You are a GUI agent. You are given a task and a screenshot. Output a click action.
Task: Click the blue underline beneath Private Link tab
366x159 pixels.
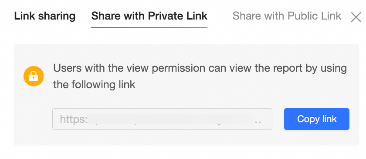click(149, 27)
